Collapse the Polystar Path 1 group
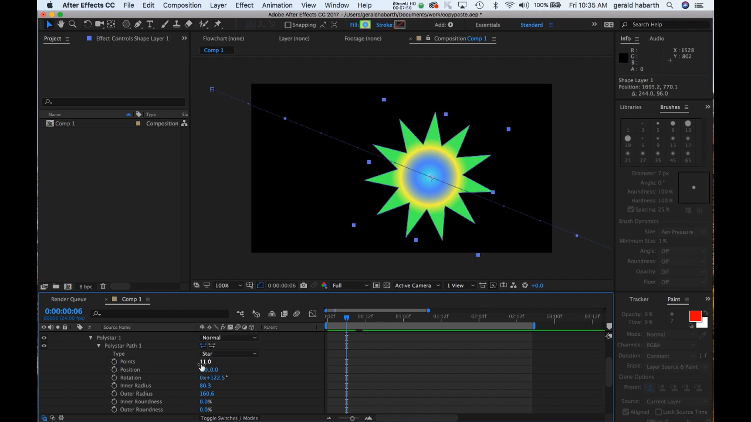751x422 pixels. tap(99, 346)
